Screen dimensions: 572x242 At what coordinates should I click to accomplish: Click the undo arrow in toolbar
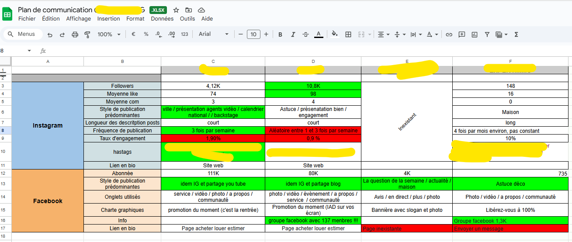pyautogui.click(x=50, y=35)
